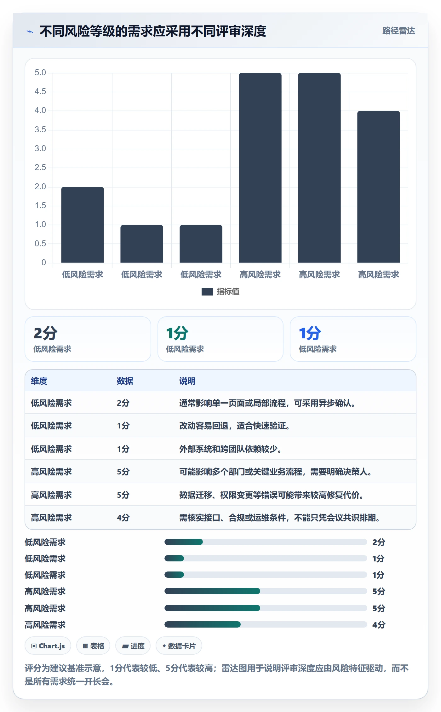Select the Chart.js chip

pos(48,646)
